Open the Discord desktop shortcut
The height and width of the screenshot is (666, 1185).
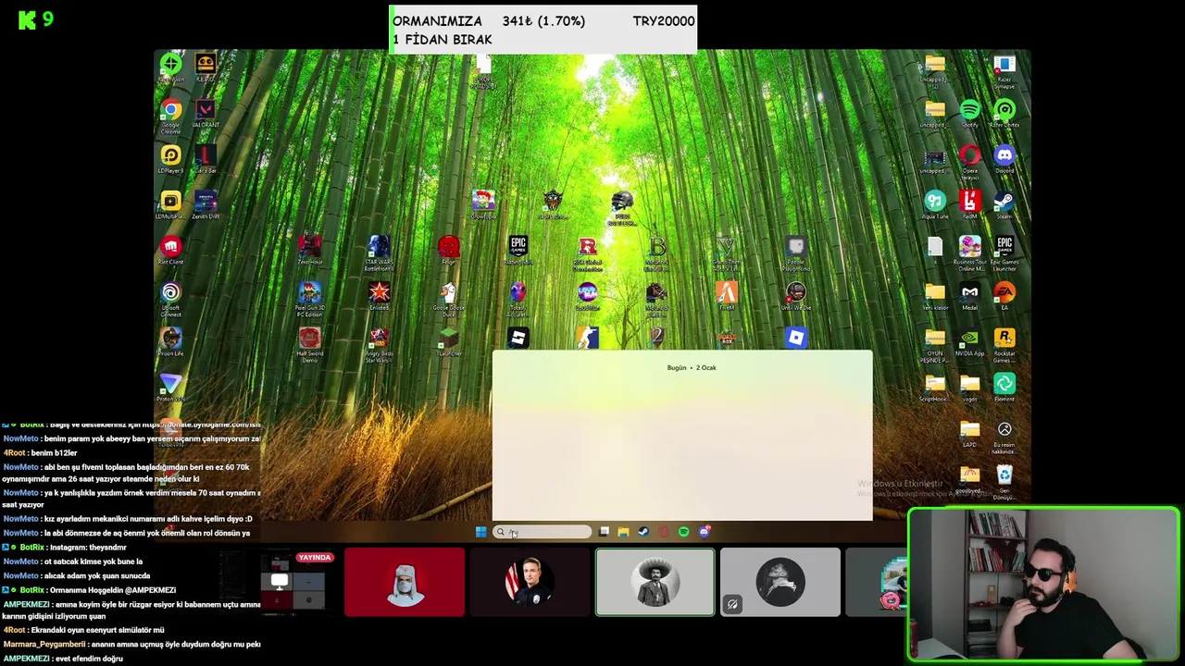[1004, 156]
